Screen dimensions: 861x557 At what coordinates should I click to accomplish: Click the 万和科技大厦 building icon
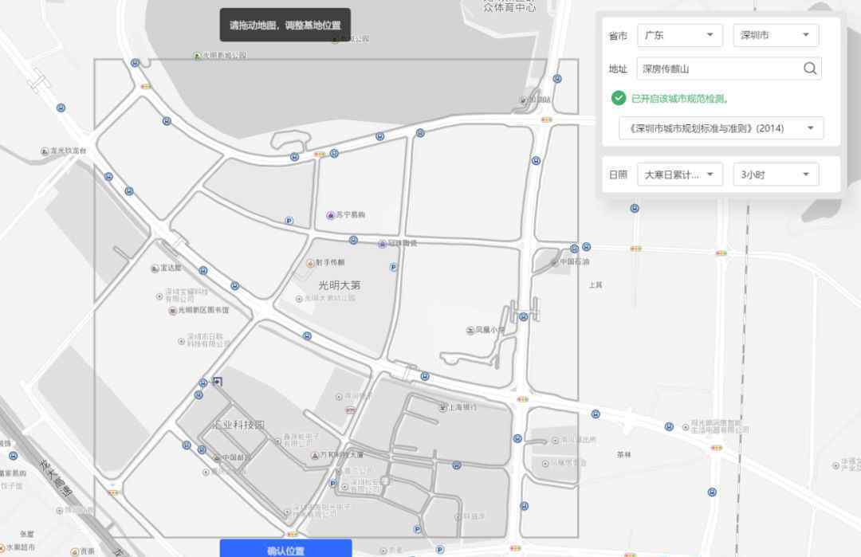[x=315, y=456]
